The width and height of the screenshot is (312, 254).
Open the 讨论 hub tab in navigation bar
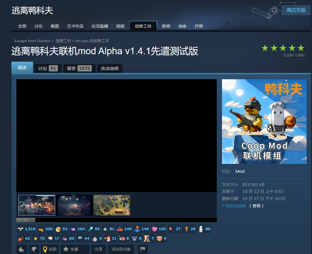click(38, 26)
